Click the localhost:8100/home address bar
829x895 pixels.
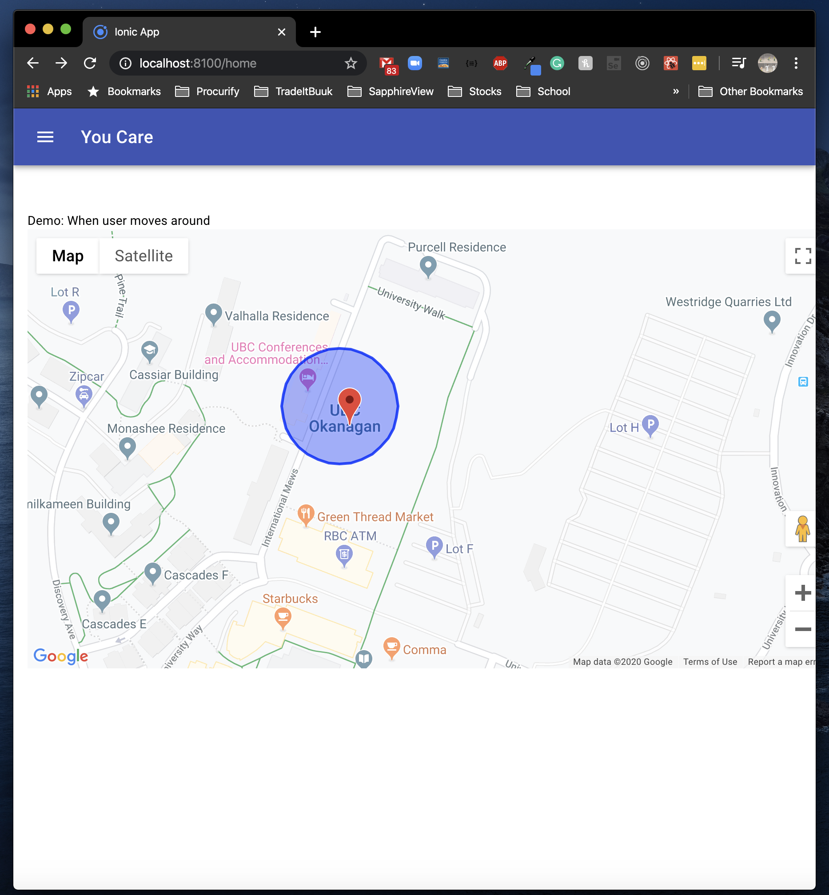coord(238,63)
